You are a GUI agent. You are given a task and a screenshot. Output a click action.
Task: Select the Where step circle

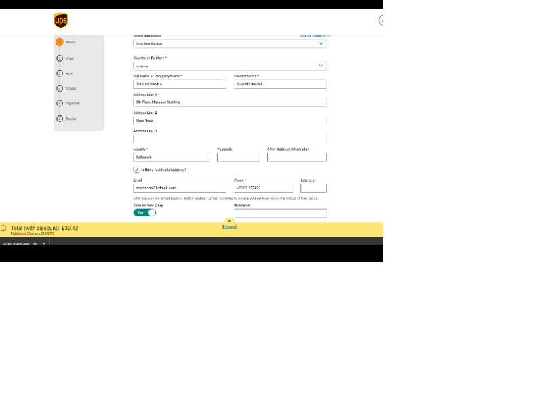60,42
